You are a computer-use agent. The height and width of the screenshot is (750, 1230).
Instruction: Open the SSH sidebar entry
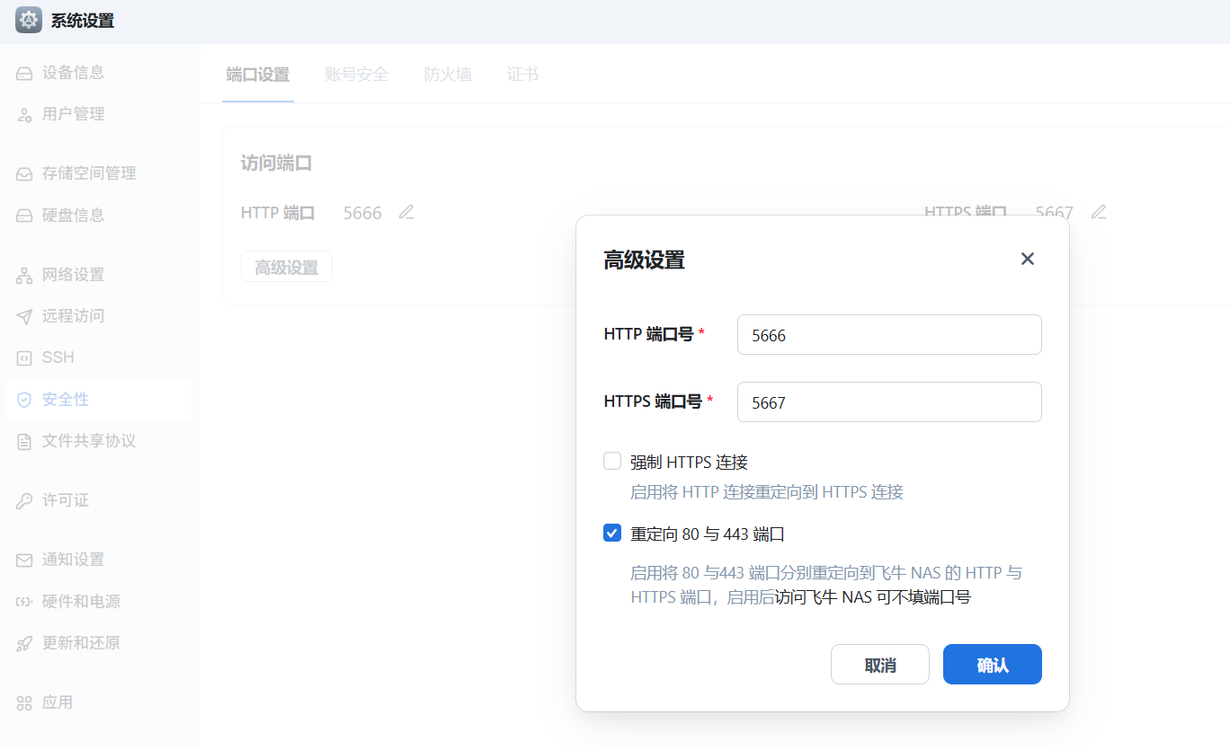(98, 357)
